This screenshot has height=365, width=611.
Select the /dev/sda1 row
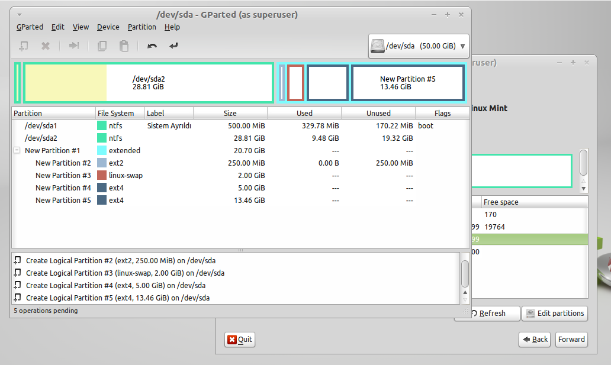pyautogui.click(x=240, y=126)
